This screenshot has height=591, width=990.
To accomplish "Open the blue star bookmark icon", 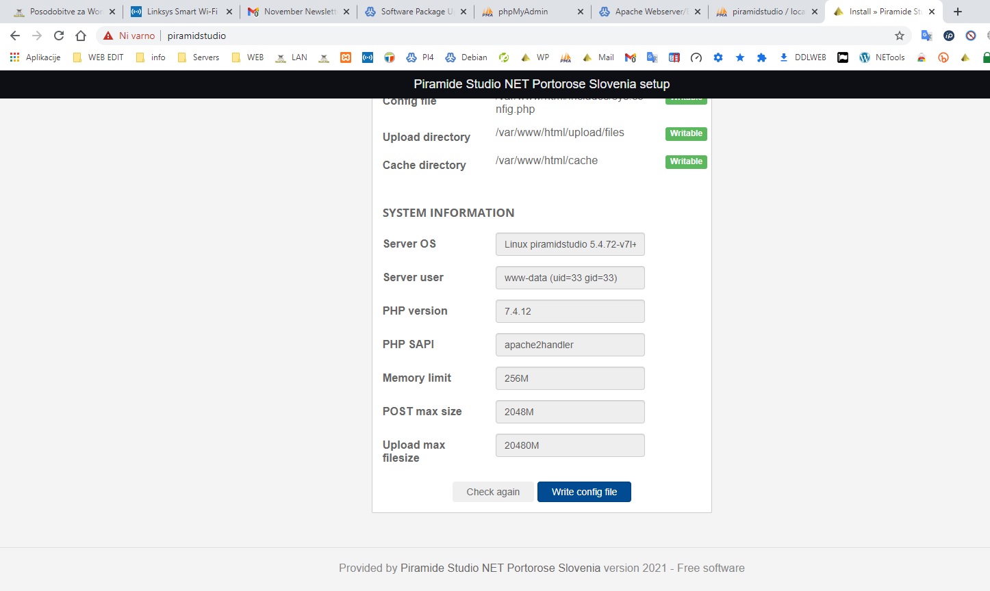I will (x=740, y=57).
